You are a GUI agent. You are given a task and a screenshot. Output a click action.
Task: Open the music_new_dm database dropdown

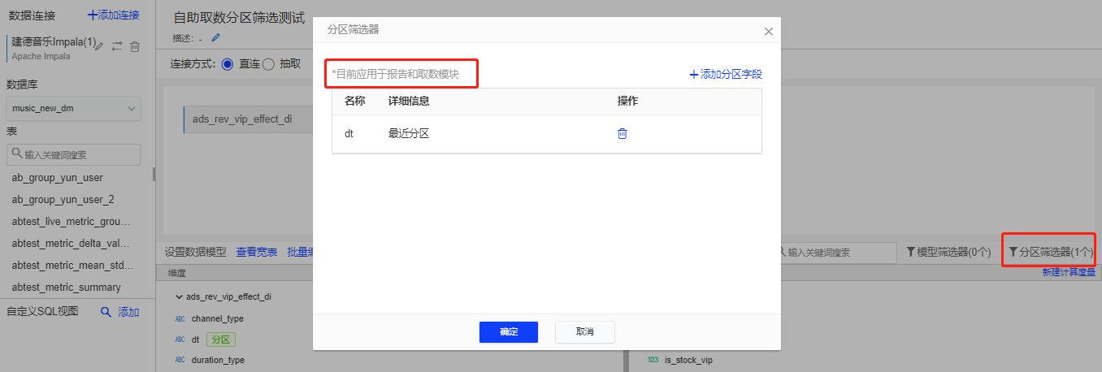[74, 109]
